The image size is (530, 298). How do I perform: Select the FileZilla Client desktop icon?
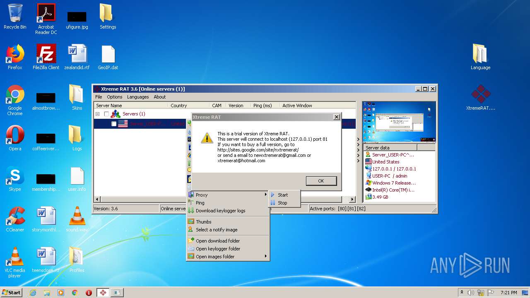46,57
